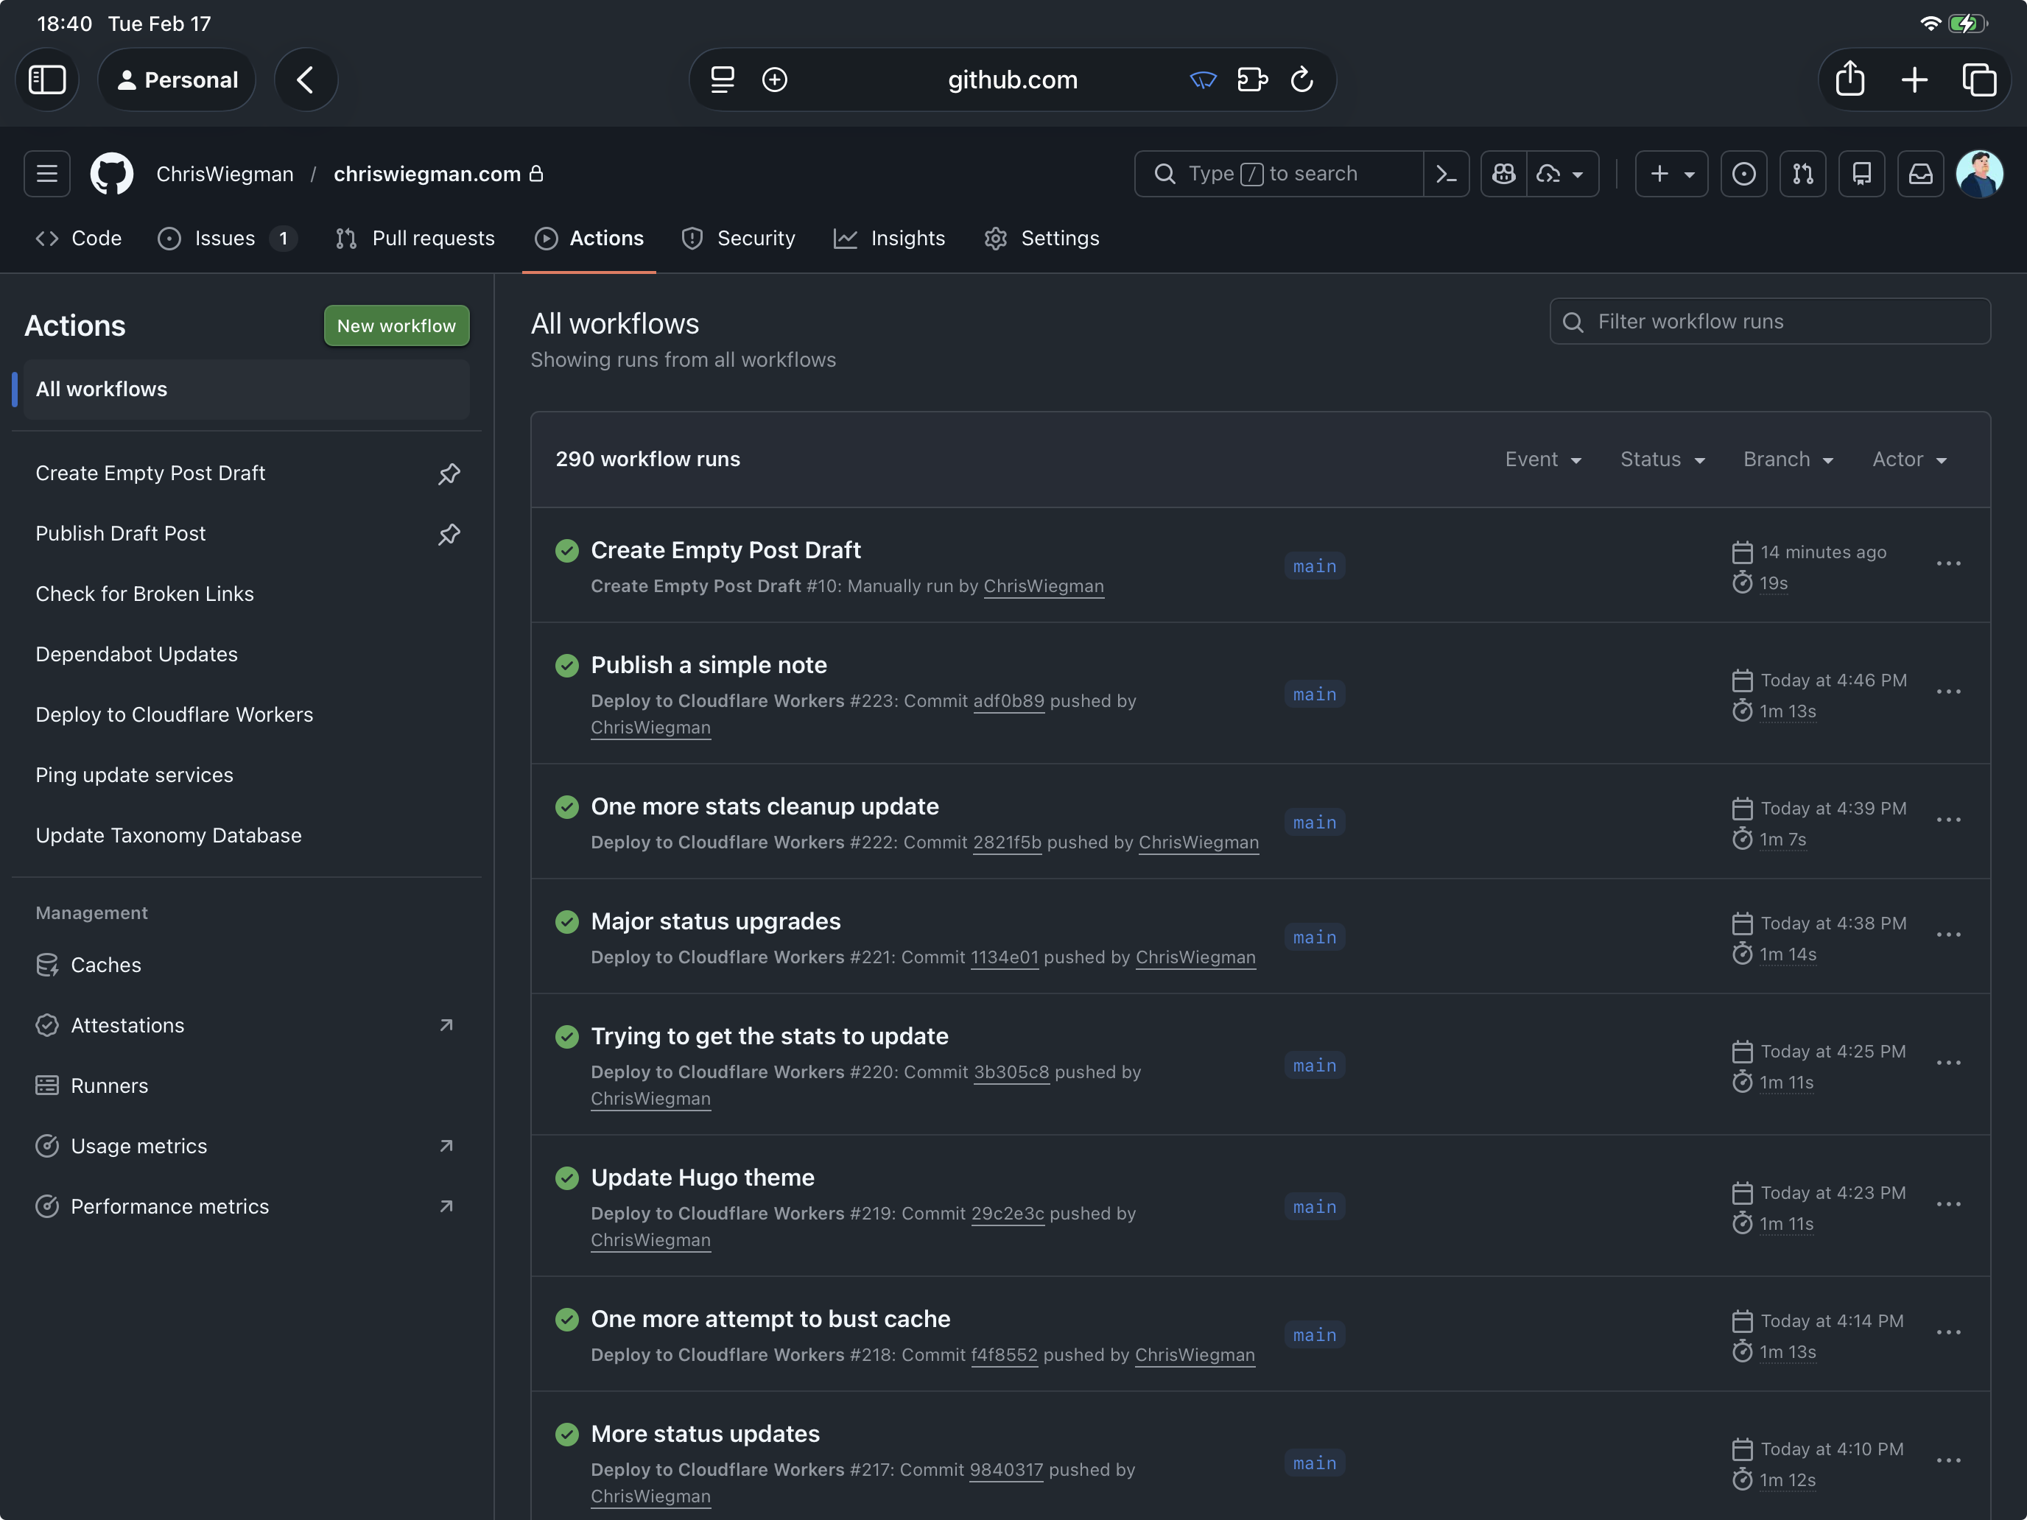The width and height of the screenshot is (2027, 1520).
Task: Select Check for Broken Links workflow
Action: (247, 594)
